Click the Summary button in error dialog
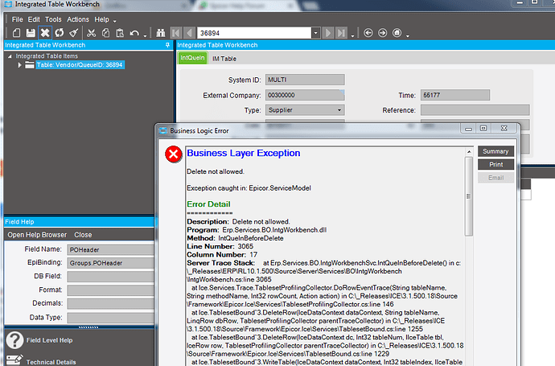555x366 pixels. 495,151
